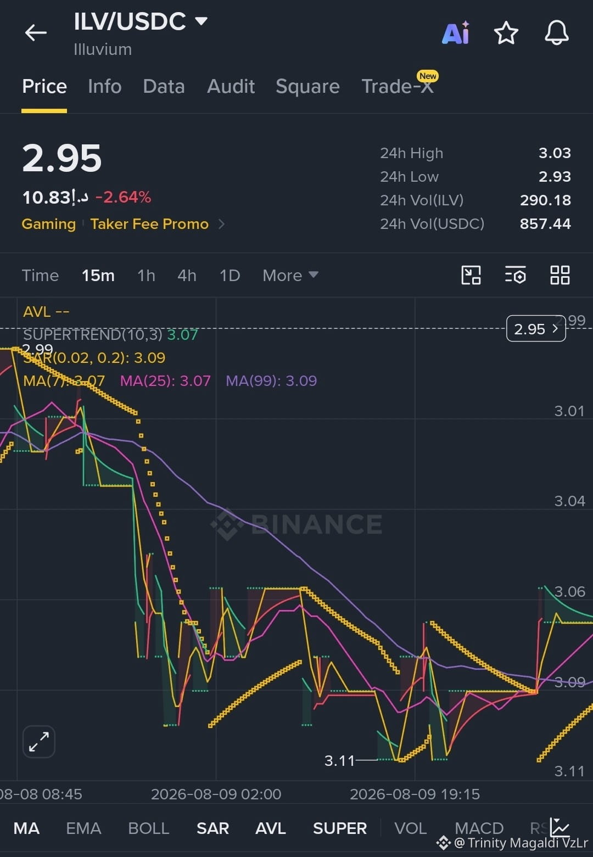
Task: Tap the 2026-08-09 19:15 time label
Action: click(415, 794)
